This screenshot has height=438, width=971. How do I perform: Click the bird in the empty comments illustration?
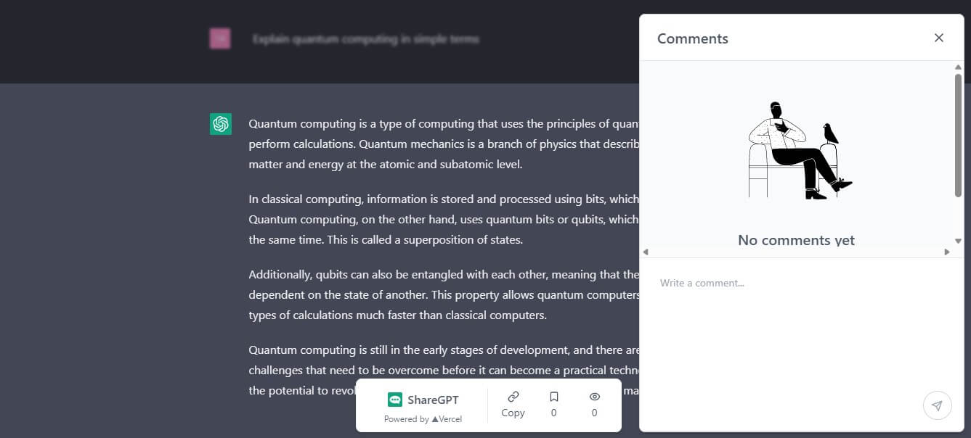click(830, 134)
